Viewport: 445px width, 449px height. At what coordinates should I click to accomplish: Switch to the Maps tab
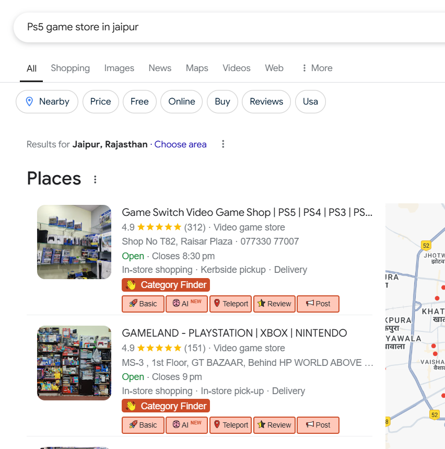coord(197,68)
